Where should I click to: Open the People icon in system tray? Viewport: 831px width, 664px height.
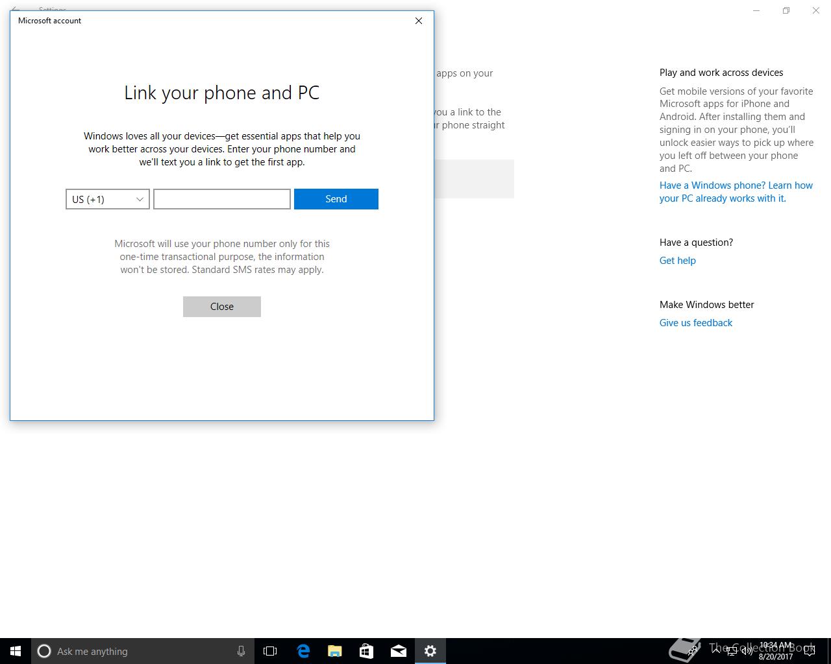693,651
